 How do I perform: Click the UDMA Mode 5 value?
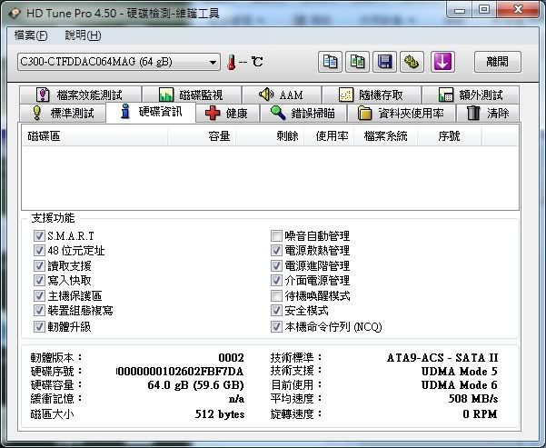tap(460, 372)
